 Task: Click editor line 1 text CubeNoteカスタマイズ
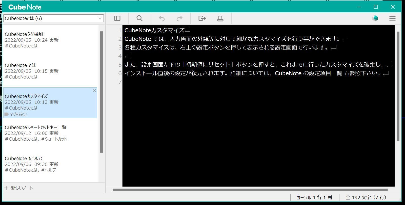coord(154,30)
